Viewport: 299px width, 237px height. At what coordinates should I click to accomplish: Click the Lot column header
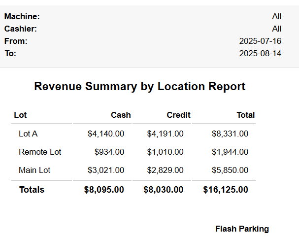[20, 115]
